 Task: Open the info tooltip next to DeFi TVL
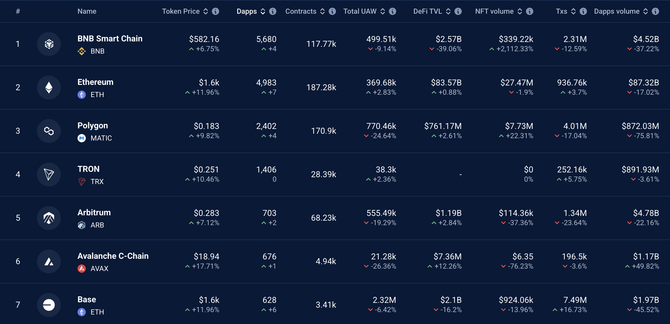click(459, 11)
